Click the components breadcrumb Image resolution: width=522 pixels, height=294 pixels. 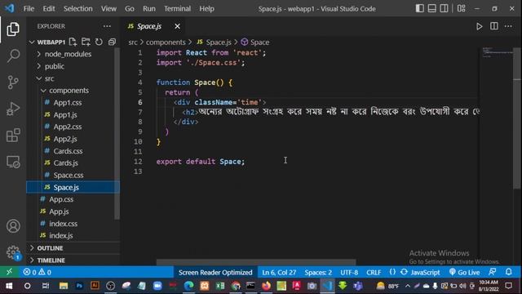pos(166,42)
